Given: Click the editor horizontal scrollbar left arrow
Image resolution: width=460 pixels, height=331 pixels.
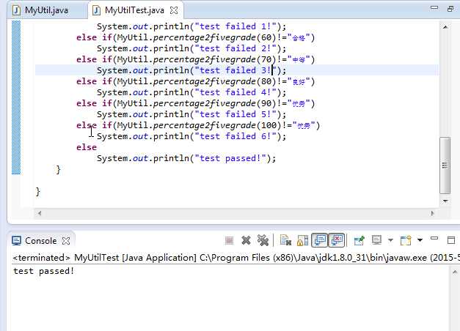Looking at the screenshot, I should click(40, 213).
